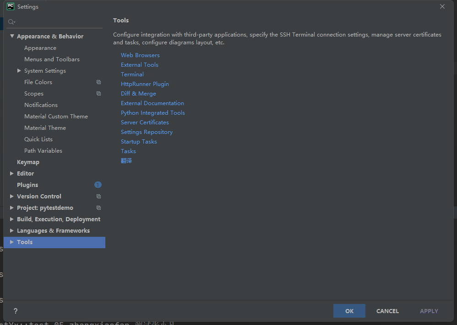Open the External Tools link

(x=140, y=65)
